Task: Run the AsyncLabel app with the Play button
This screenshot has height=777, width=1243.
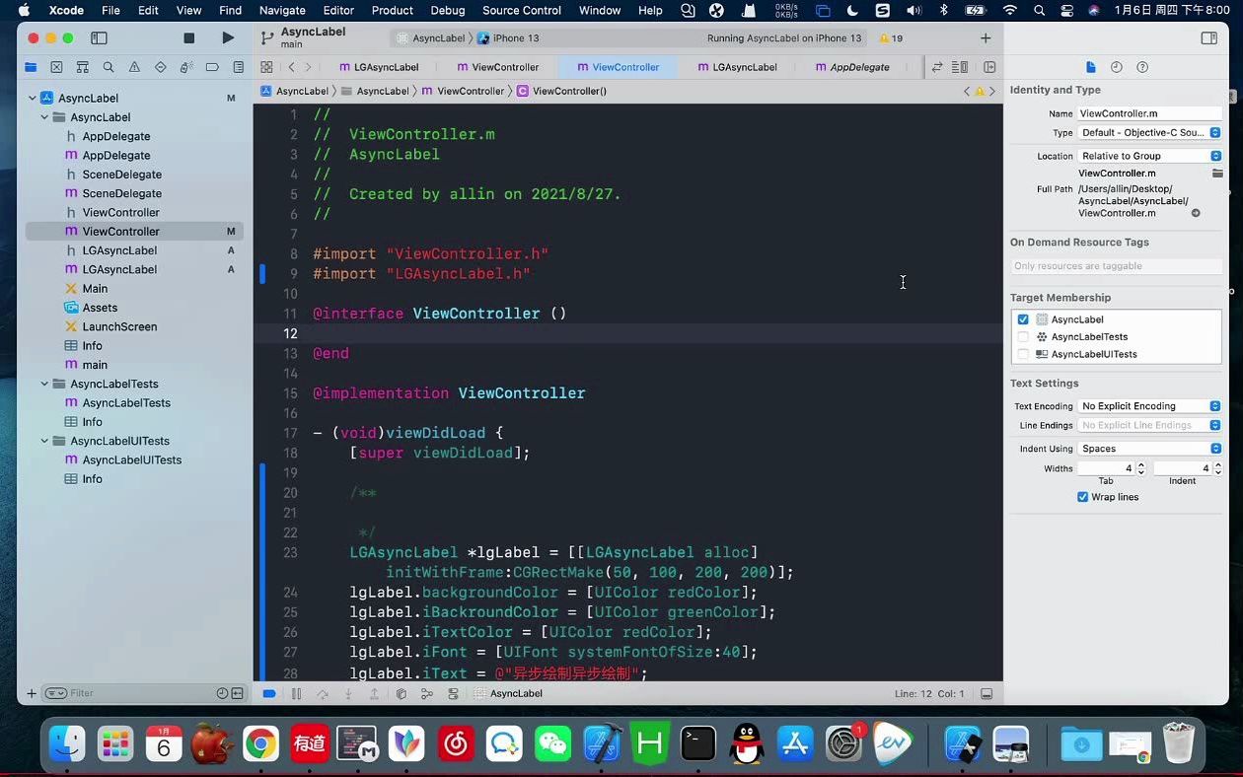Action: point(228,37)
